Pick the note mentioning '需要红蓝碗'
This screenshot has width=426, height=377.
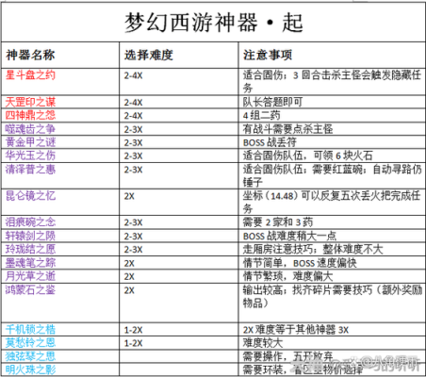332,175
